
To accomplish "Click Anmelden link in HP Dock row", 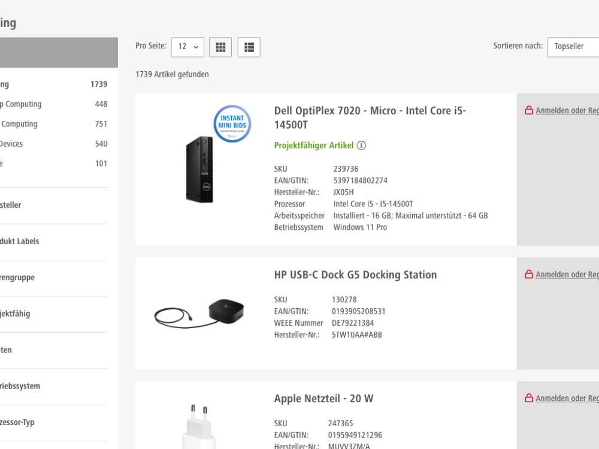I will click(x=567, y=275).
